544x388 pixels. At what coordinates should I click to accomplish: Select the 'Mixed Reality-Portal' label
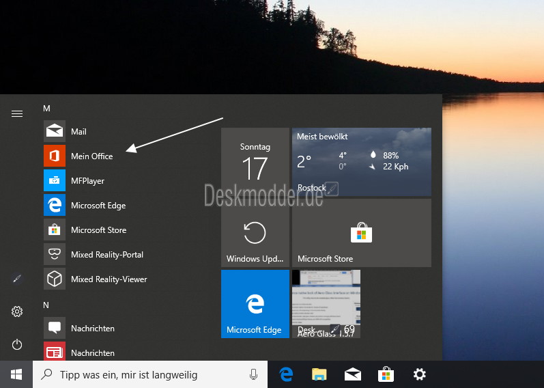[107, 255]
